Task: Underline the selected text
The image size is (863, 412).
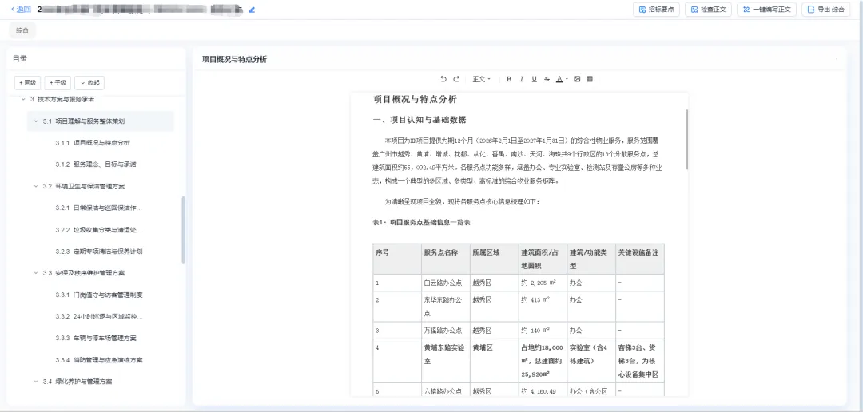Action: coord(534,79)
